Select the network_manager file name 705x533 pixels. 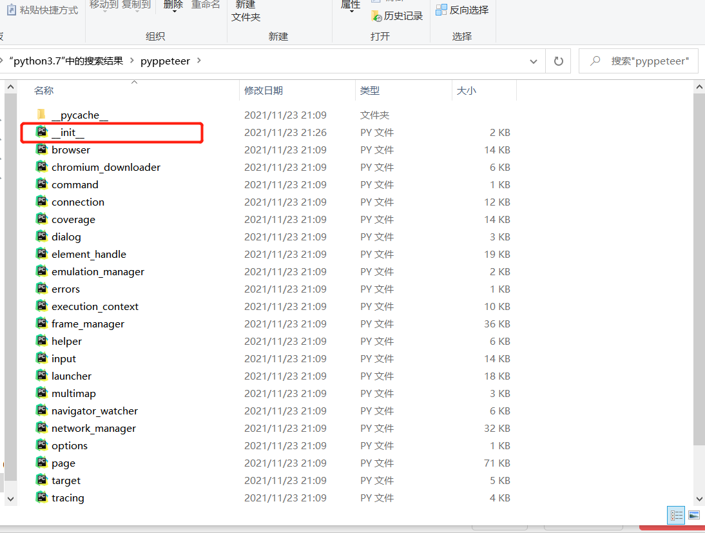pos(93,428)
